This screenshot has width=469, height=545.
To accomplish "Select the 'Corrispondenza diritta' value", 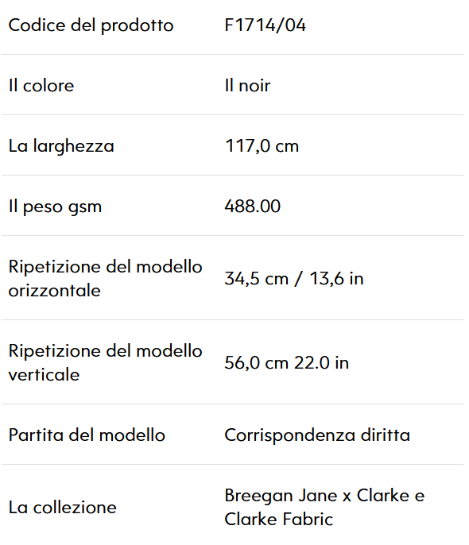I will [317, 435].
